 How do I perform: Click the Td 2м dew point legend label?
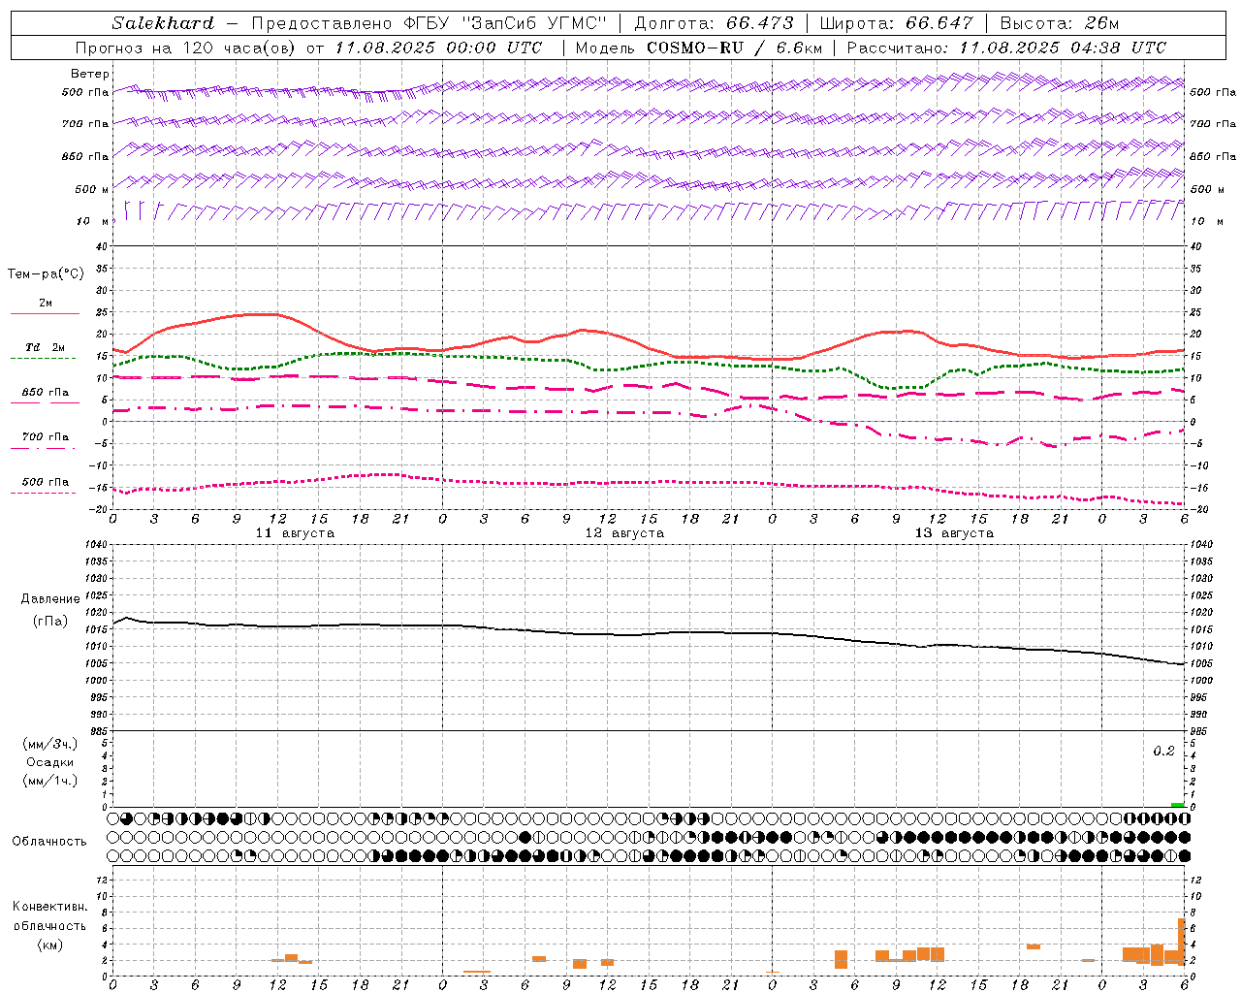46,347
